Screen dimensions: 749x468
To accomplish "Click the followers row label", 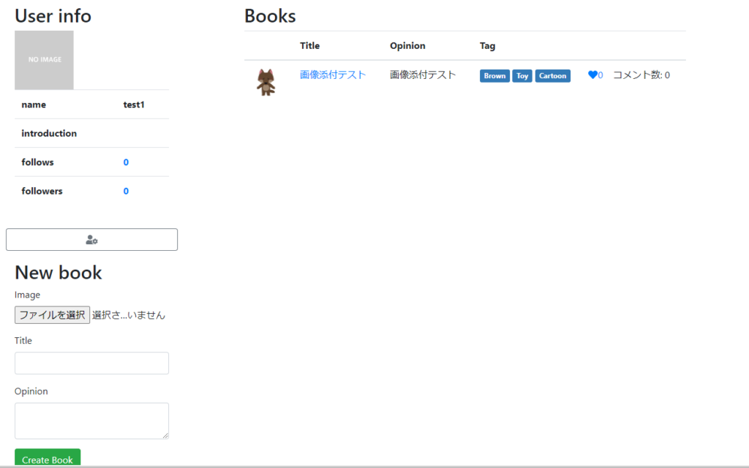I will [x=42, y=191].
